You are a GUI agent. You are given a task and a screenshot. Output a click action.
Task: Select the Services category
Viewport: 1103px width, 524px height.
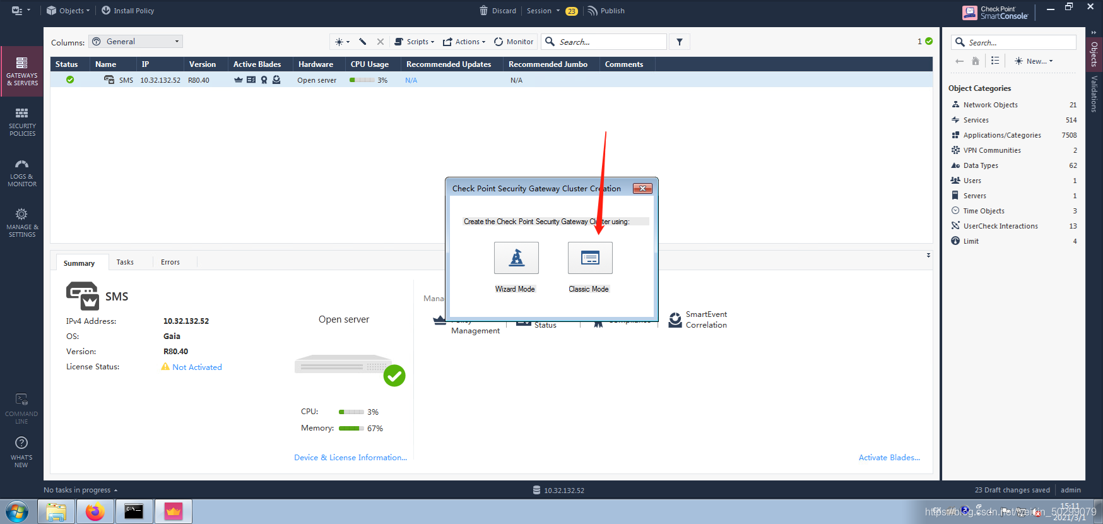pos(1014,120)
